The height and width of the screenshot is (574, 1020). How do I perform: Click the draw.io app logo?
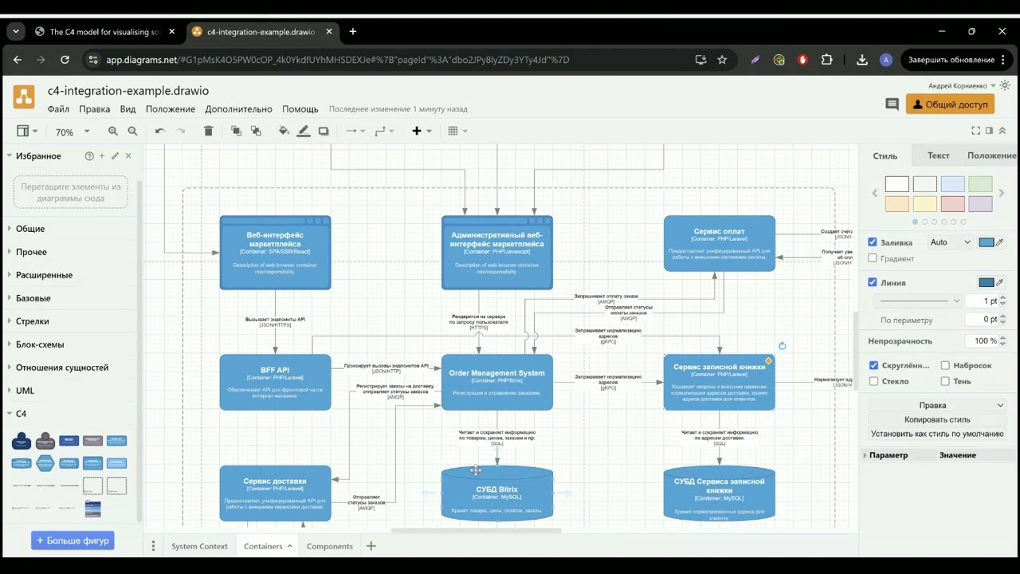pos(24,97)
